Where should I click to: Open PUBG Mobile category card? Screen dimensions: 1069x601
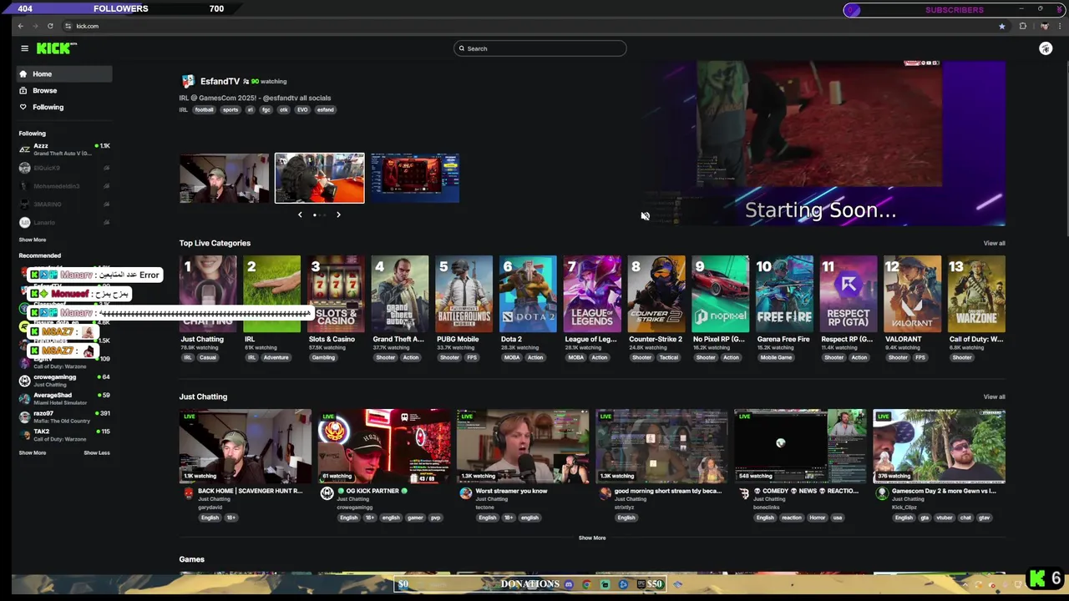point(464,294)
